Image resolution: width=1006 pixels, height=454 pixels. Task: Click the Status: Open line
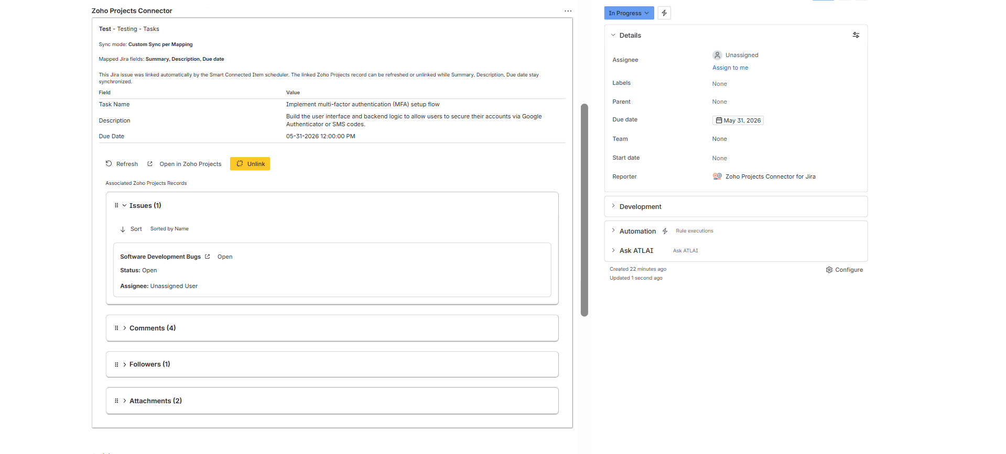tap(138, 270)
